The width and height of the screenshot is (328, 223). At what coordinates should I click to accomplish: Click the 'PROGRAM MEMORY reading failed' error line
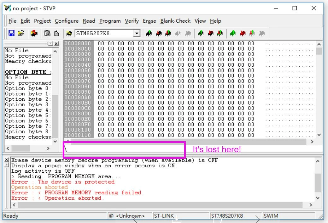[x=78, y=192]
